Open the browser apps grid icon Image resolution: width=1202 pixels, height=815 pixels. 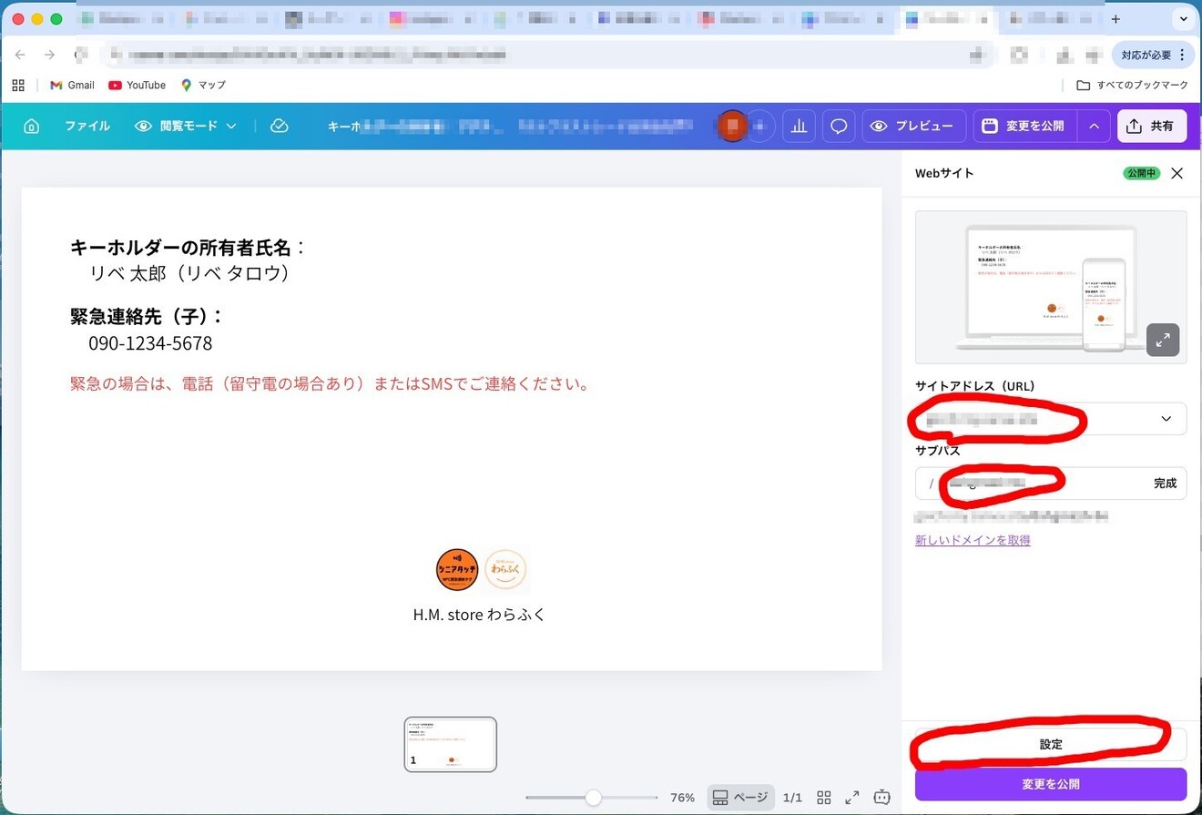pos(18,85)
